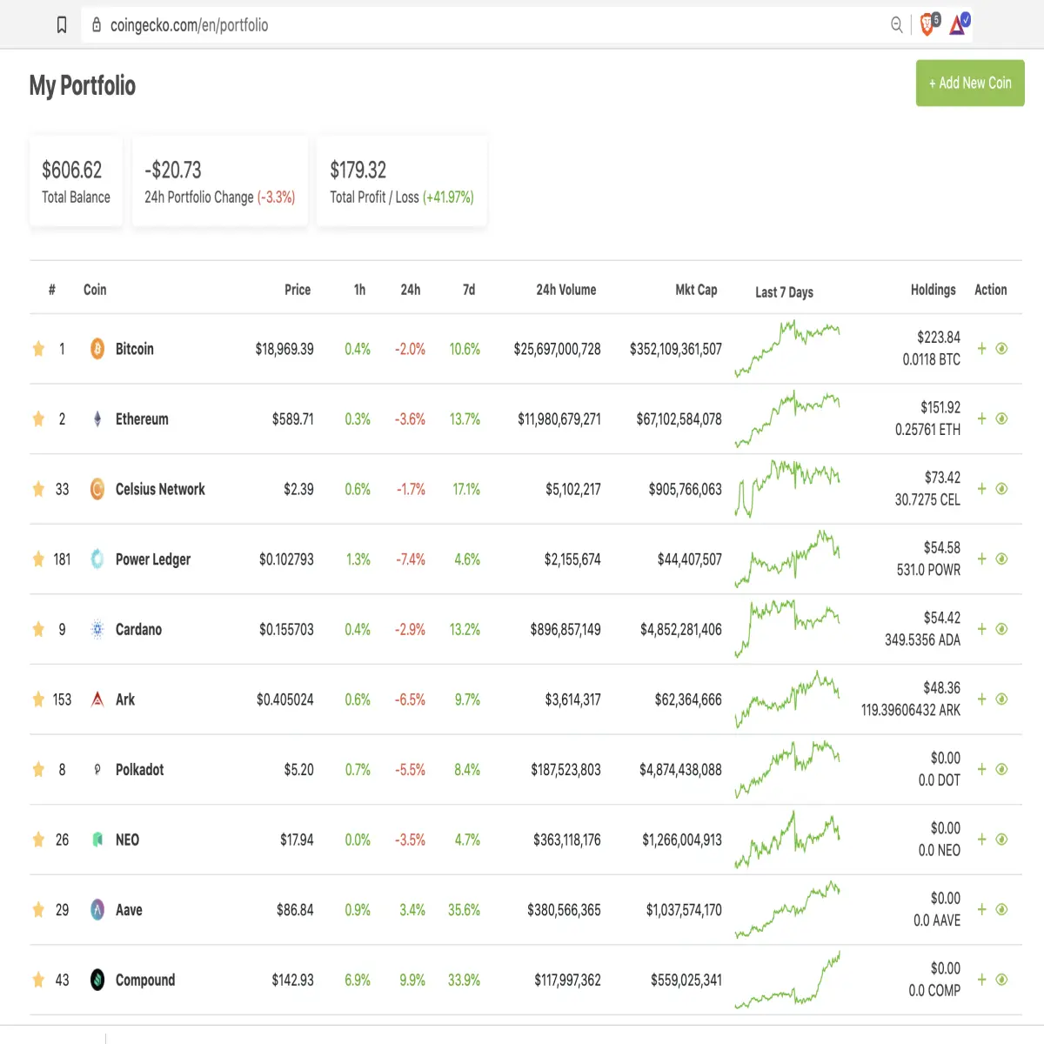Toggle the favorite star for Cardano
The height and width of the screenshot is (1044, 1044).
coord(38,629)
